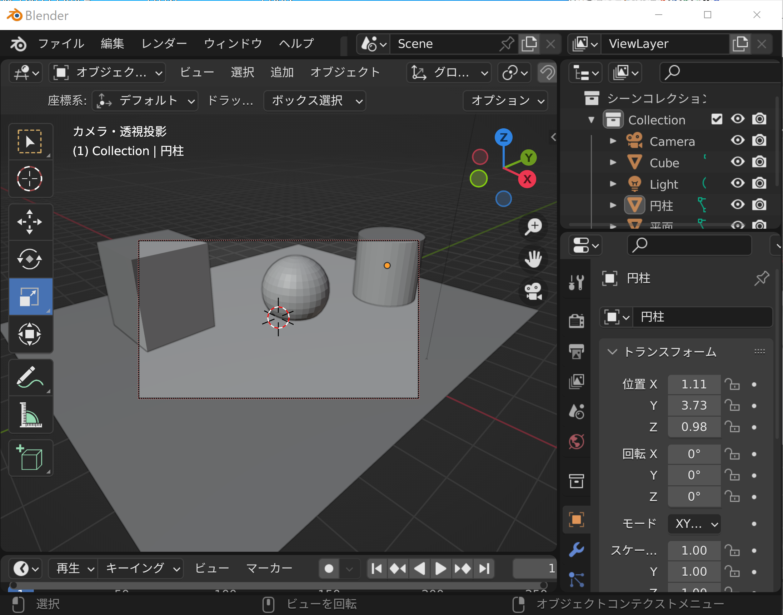Open the Particles properties tab
Viewport: 783px width, 615px height.
[x=576, y=579]
